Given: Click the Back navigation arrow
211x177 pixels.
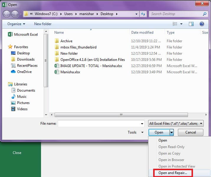Looking at the screenshot, I should (x=6, y=14).
